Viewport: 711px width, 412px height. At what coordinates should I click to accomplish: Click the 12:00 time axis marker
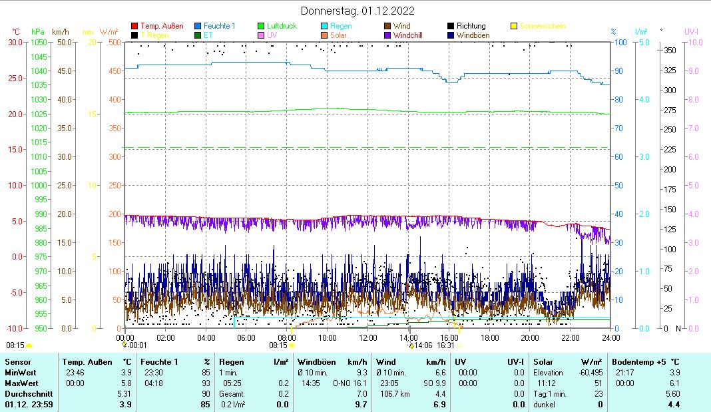pos(367,337)
